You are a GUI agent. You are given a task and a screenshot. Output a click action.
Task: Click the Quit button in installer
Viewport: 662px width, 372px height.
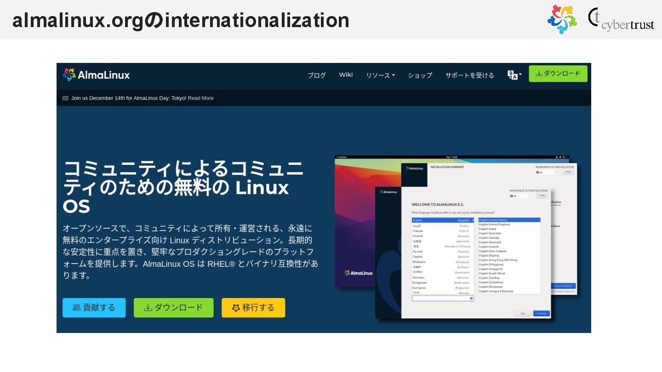[523, 314]
